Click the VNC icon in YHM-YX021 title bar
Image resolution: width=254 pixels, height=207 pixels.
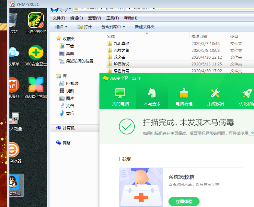pyautogui.click(x=12, y=4)
